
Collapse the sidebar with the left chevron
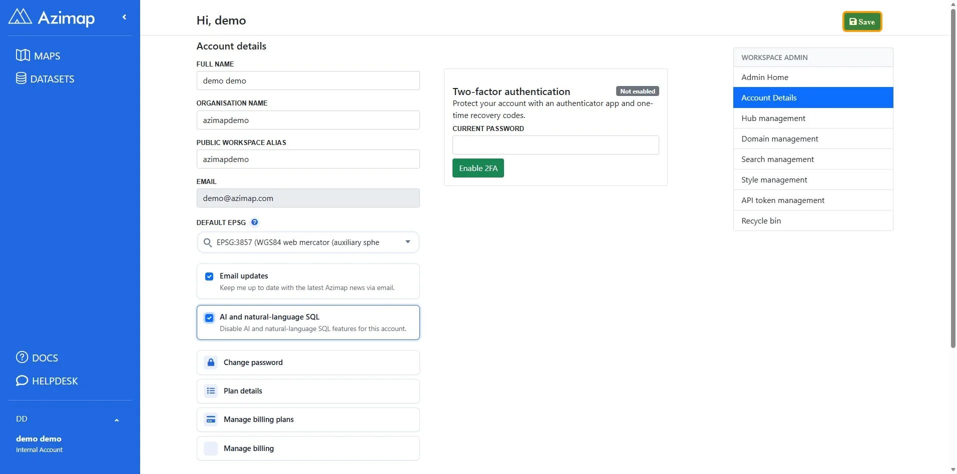point(124,17)
